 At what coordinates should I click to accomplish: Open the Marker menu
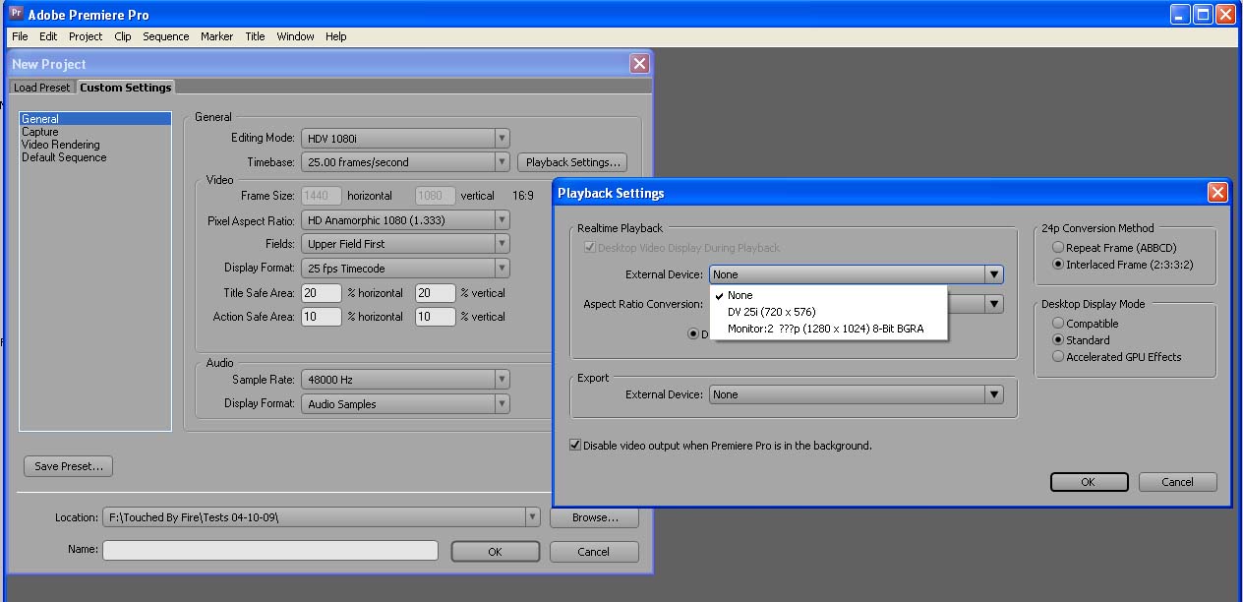[217, 36]
